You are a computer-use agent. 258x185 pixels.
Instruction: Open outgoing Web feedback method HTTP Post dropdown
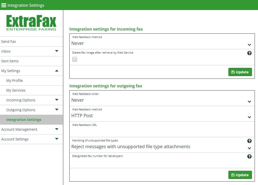point(162,114)
